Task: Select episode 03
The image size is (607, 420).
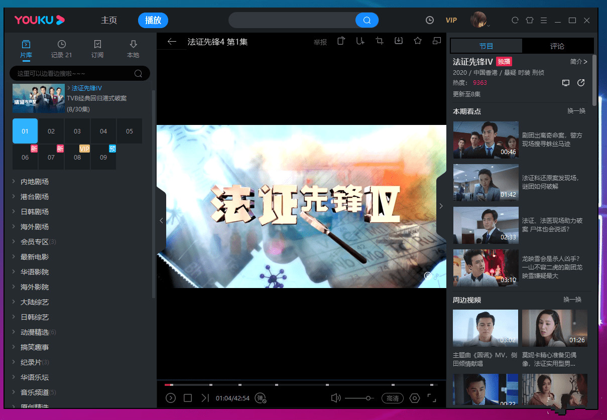Action: click(x=77, y=131)
